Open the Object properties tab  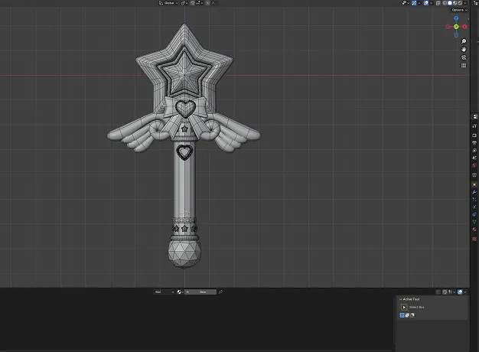[x=474, y=184]
